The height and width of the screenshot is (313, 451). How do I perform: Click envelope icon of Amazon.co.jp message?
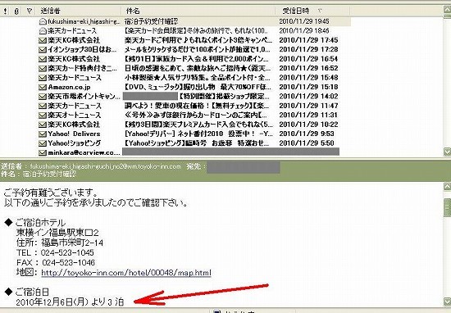[43, 87]
